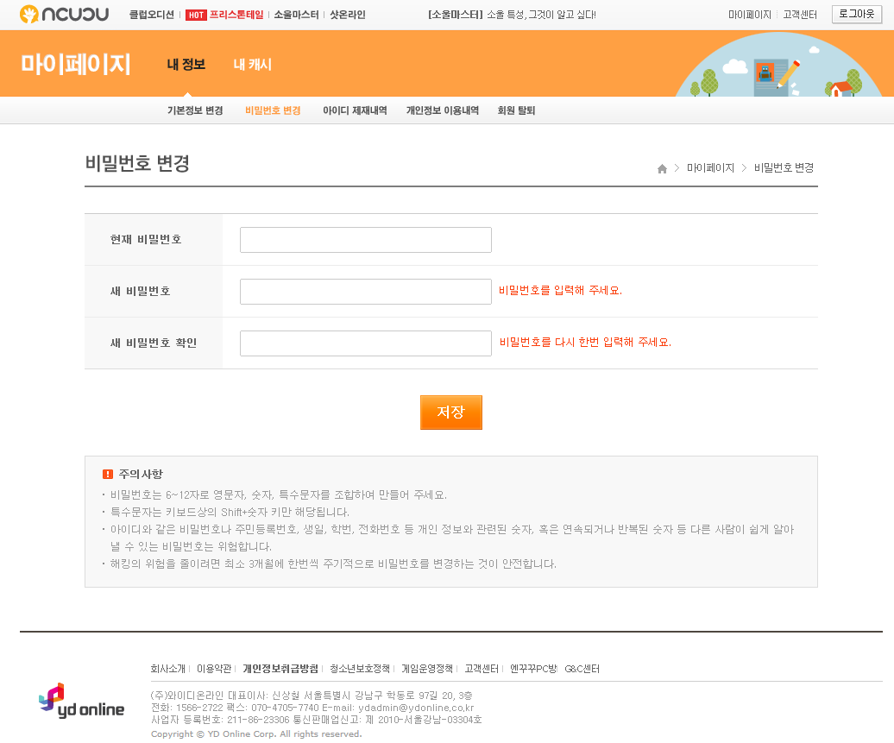Focus the 새 비밀번호 확인 input field
This screenshot has width=894, height=743.
point(365,343)
